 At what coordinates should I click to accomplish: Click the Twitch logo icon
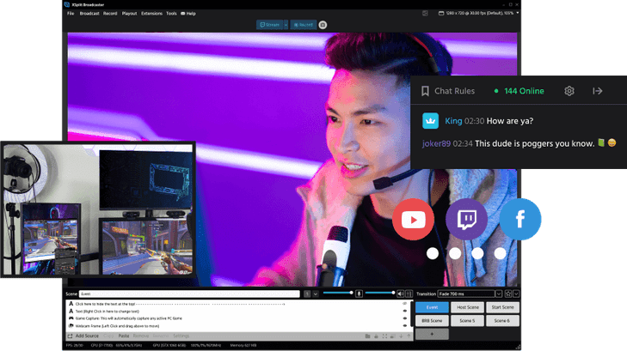[467, 220]
